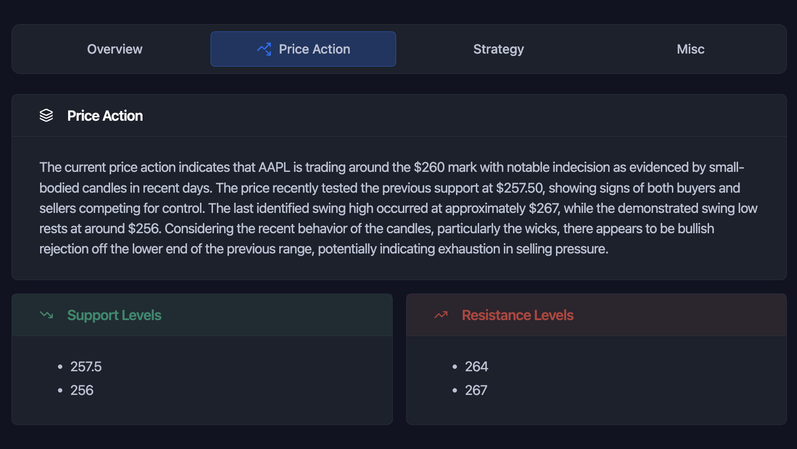Click the chart icon in Price Action tab
This screenshot has width=797, height=449.
[264, 49]
